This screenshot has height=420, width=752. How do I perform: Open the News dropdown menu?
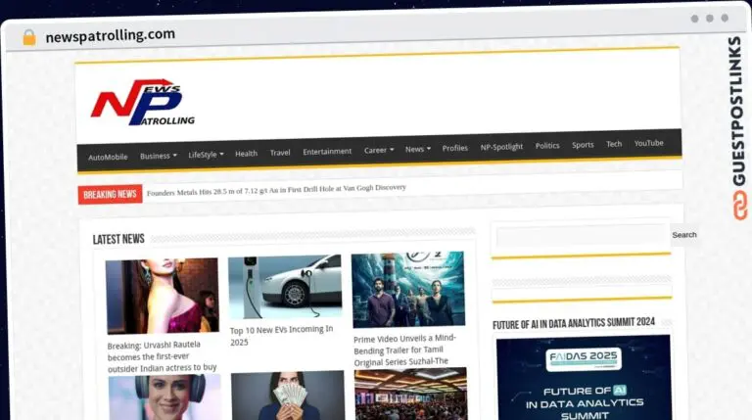(419, 150)
